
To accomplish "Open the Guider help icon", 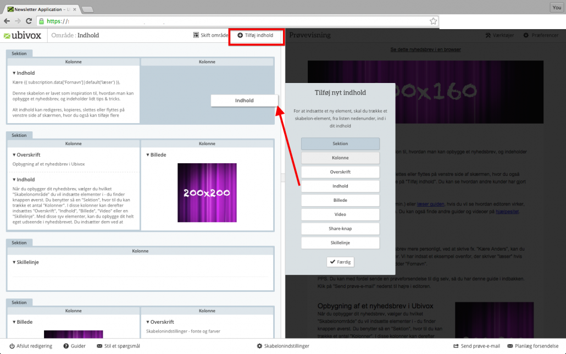I will 66,346.
